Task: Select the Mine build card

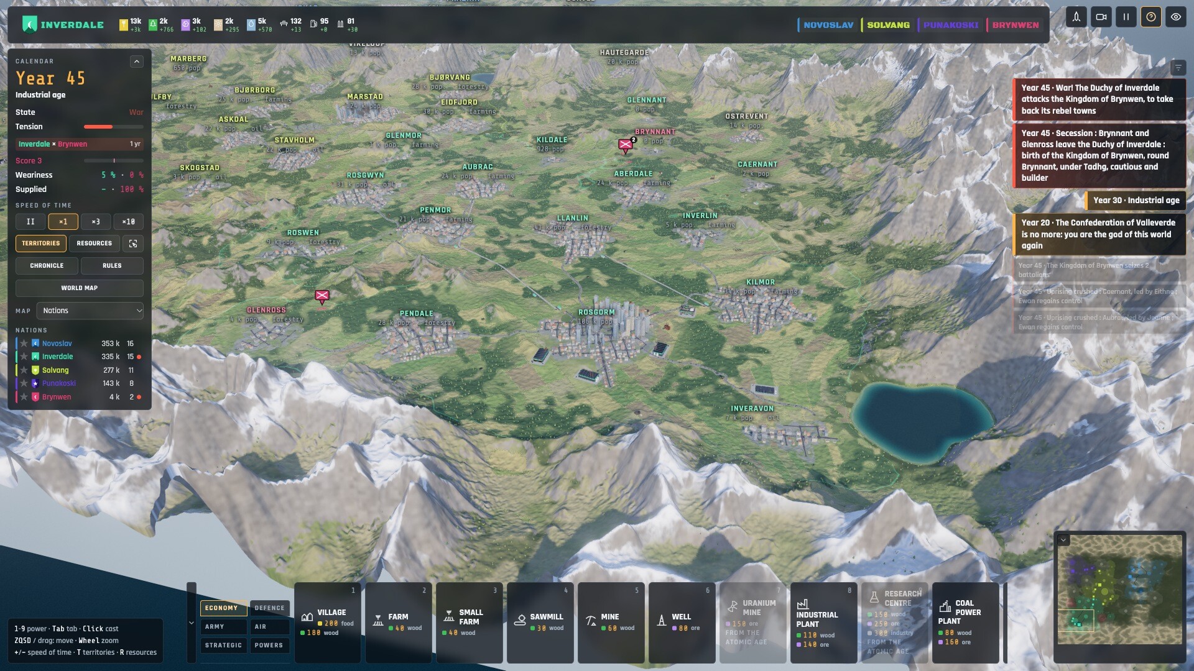Action: [x=611, y=623]
